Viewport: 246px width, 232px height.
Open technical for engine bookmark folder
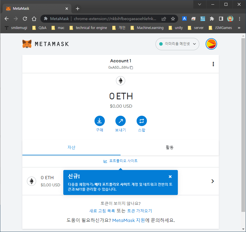88,28
